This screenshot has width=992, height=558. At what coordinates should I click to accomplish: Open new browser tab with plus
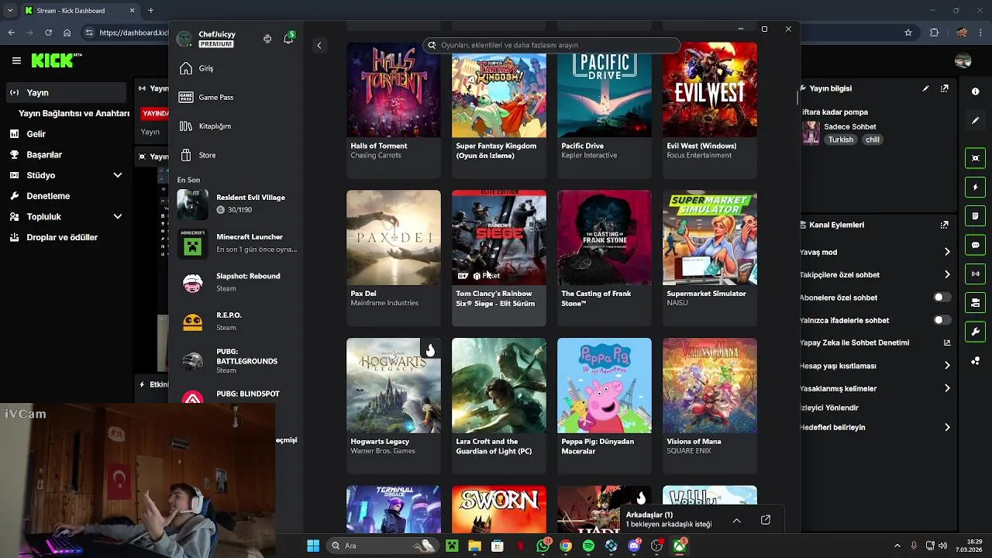pos(150,11)
